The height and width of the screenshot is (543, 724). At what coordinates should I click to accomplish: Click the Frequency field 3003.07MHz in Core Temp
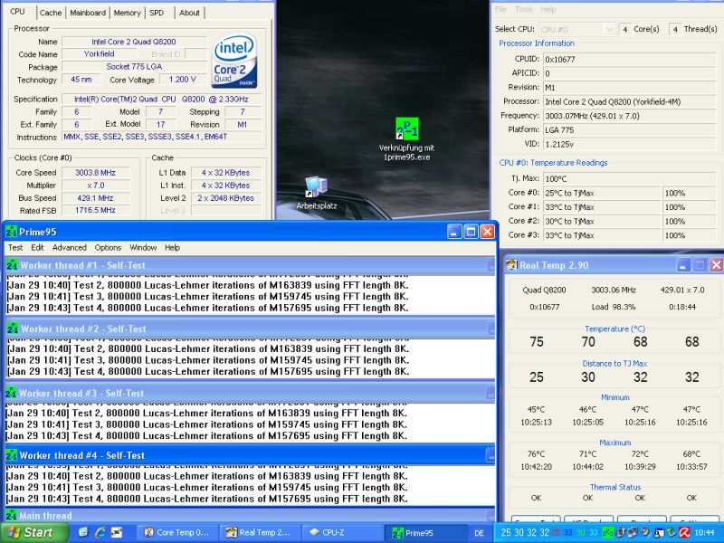(630, 116)
